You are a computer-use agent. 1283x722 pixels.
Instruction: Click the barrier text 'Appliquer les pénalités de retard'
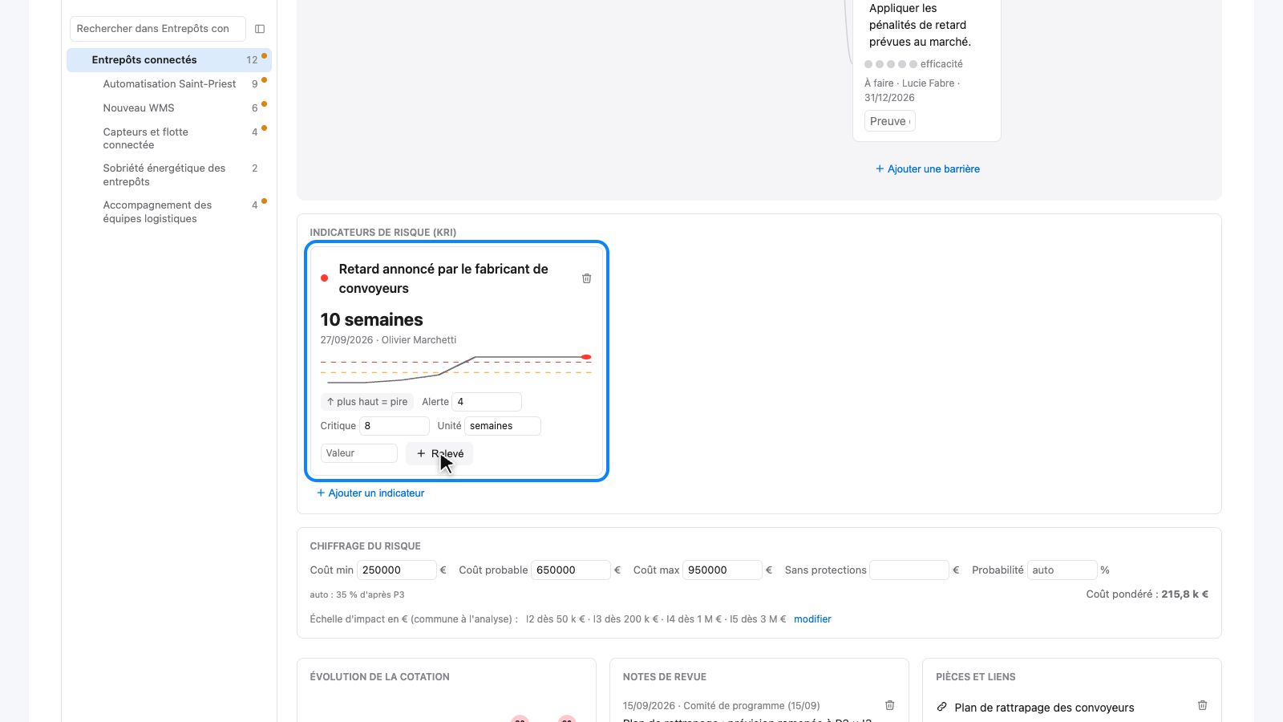921,25
